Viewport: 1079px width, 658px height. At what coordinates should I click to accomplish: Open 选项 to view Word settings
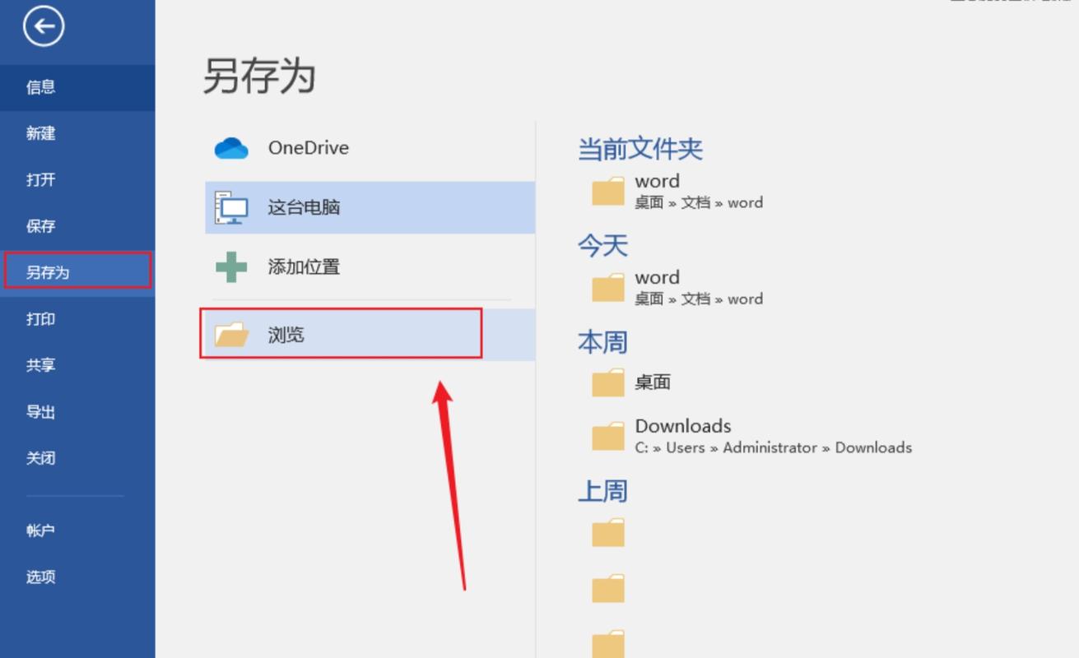tap(40, 577)
